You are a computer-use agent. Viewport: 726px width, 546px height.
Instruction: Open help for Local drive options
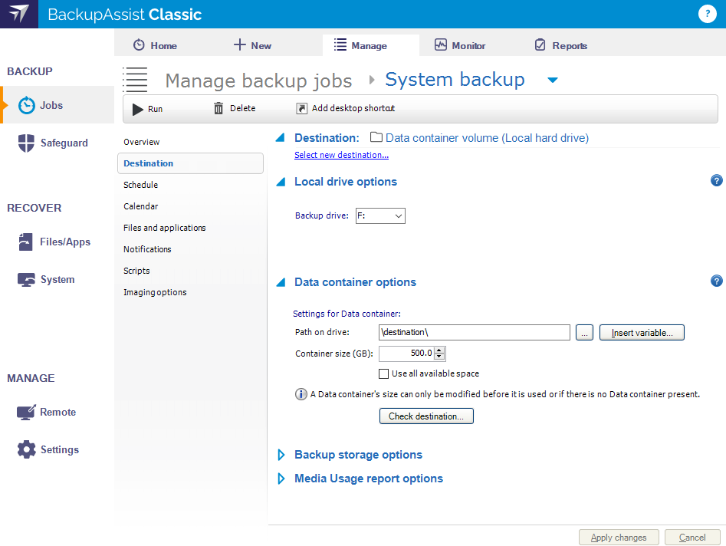[x=716, y=181]
